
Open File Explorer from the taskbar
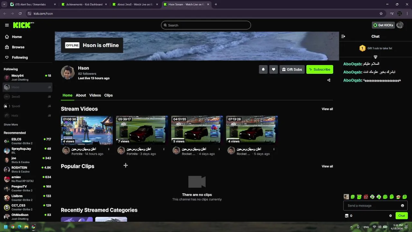(x=26, y=227)
